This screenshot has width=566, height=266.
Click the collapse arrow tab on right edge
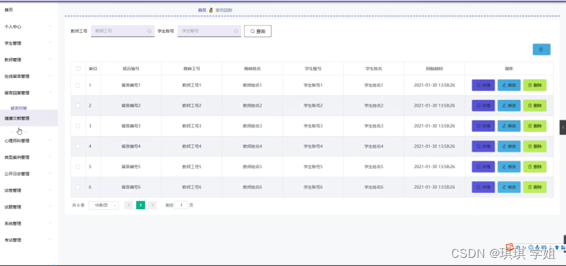pyautogui.click(x=563, y=127)
